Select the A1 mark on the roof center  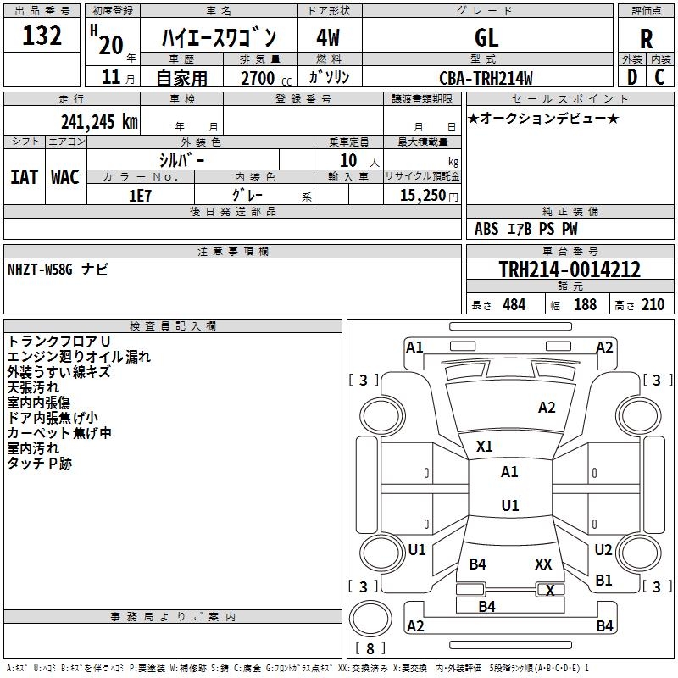pyautogui.click(x=509, y=472)
